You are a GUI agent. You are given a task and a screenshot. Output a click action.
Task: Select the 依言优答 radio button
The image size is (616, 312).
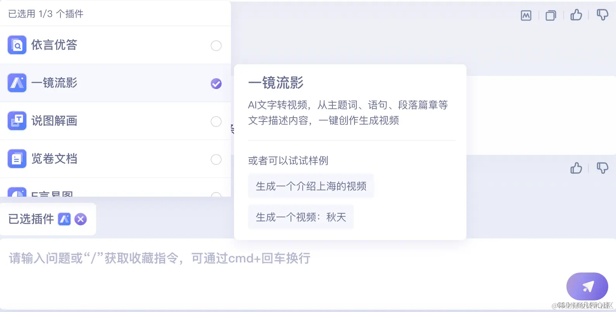point(216,45)
